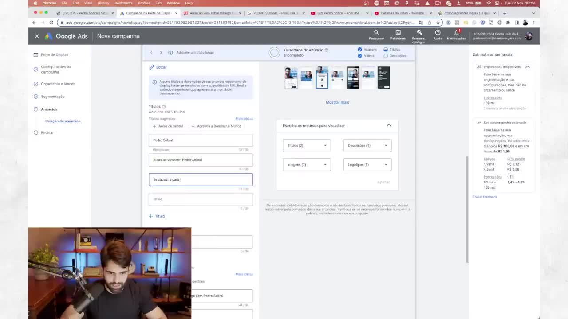568x319 pixels.
Task: Click Mostrar mais under the ad previews
Action: point(337,102)
